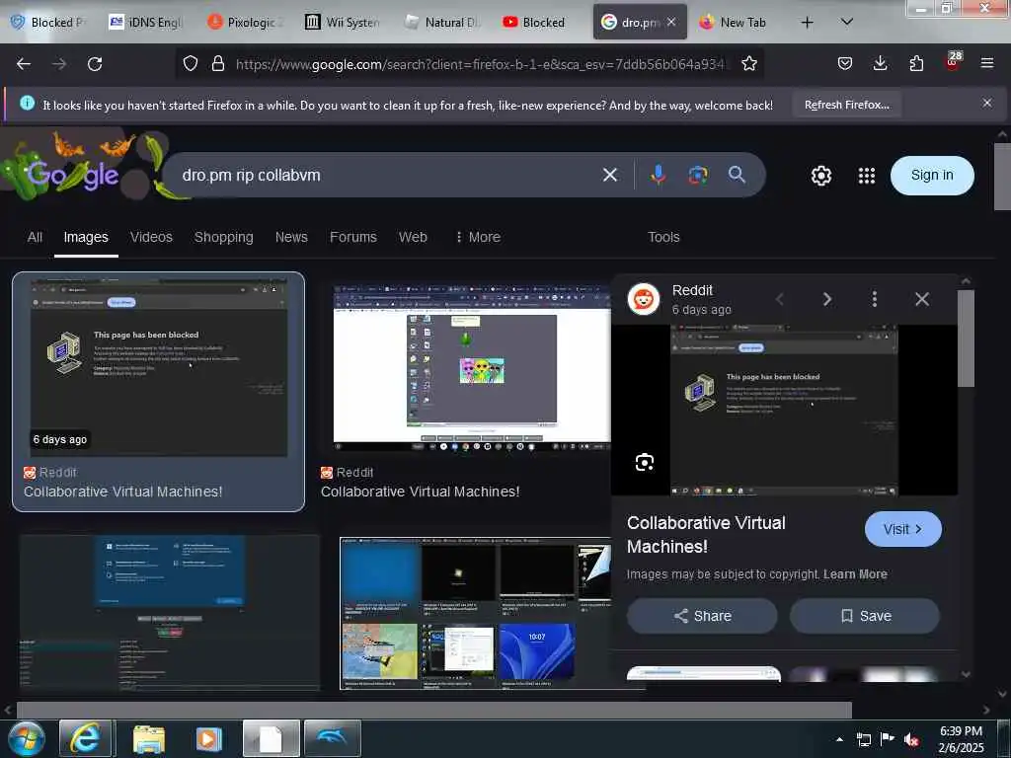Image resolution: width=1011 pixels, height=758 pixels.
Task: Switch to the All results tab
Action: point(35,237)
